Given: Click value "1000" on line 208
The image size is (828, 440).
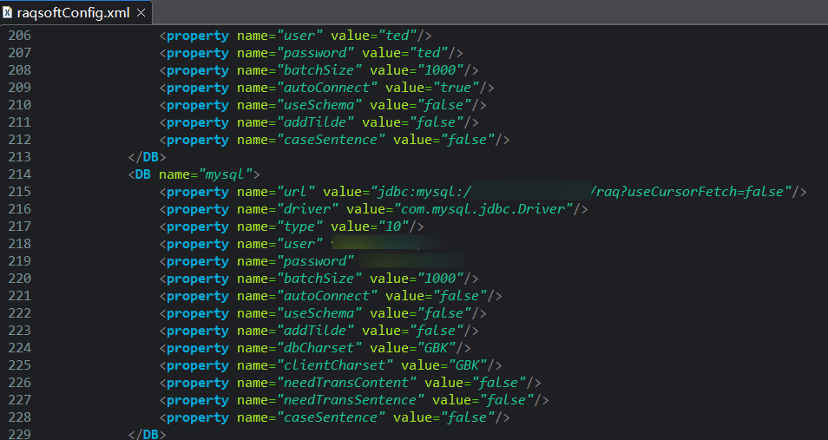Looking at the screenshot, I should point(440,70).
